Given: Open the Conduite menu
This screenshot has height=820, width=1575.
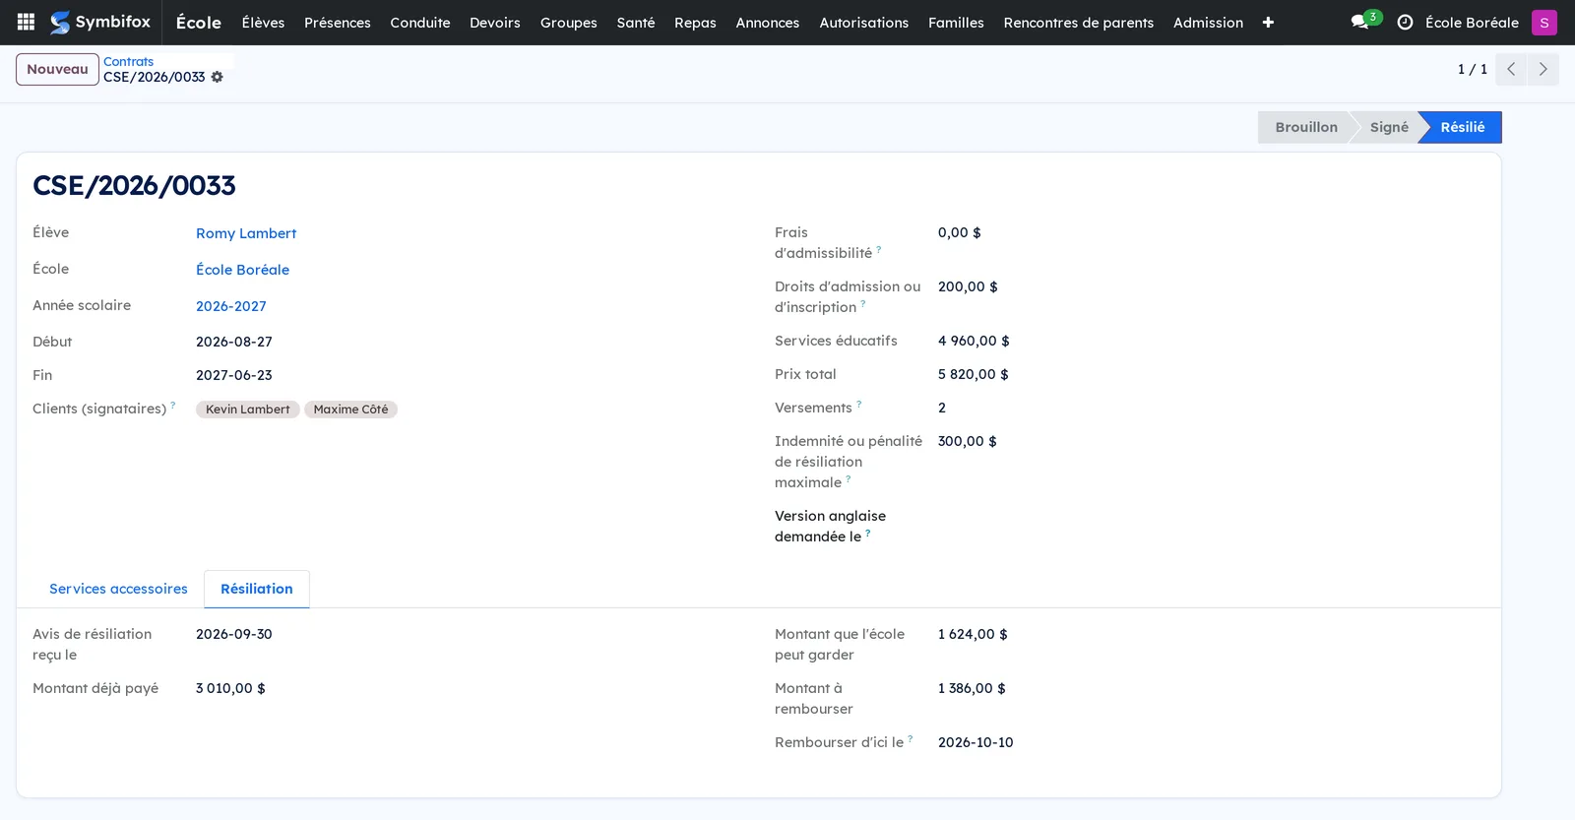Looking at the screenshot, I should pos(420,22).
